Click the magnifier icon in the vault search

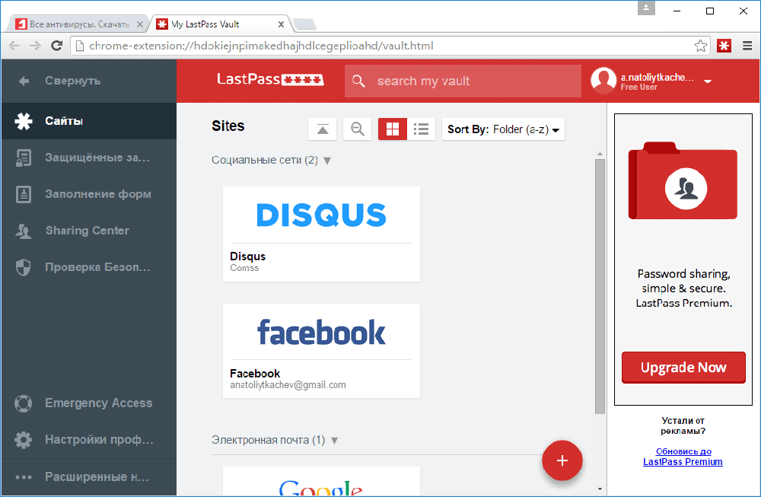pos(358,81)
